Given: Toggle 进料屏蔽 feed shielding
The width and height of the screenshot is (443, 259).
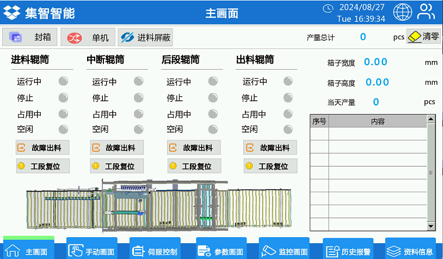Looking at the screenshot, I should (x=145, y=38).
